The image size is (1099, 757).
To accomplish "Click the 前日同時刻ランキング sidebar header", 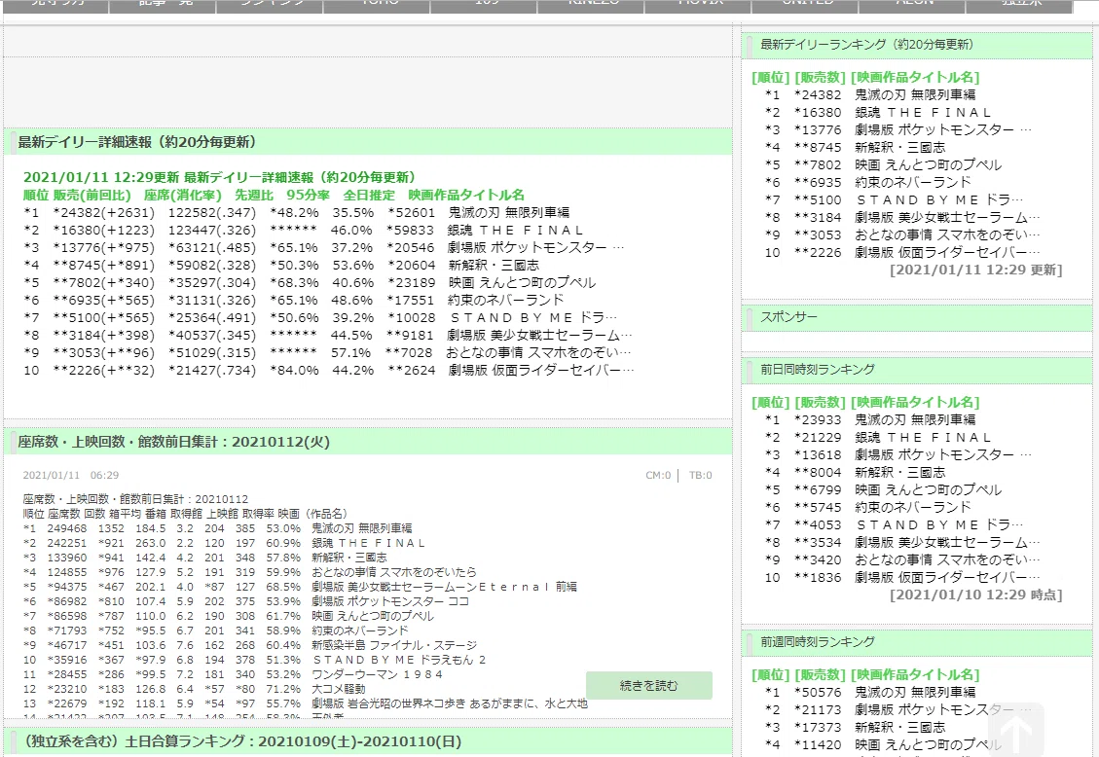I will tap(818, 370).
